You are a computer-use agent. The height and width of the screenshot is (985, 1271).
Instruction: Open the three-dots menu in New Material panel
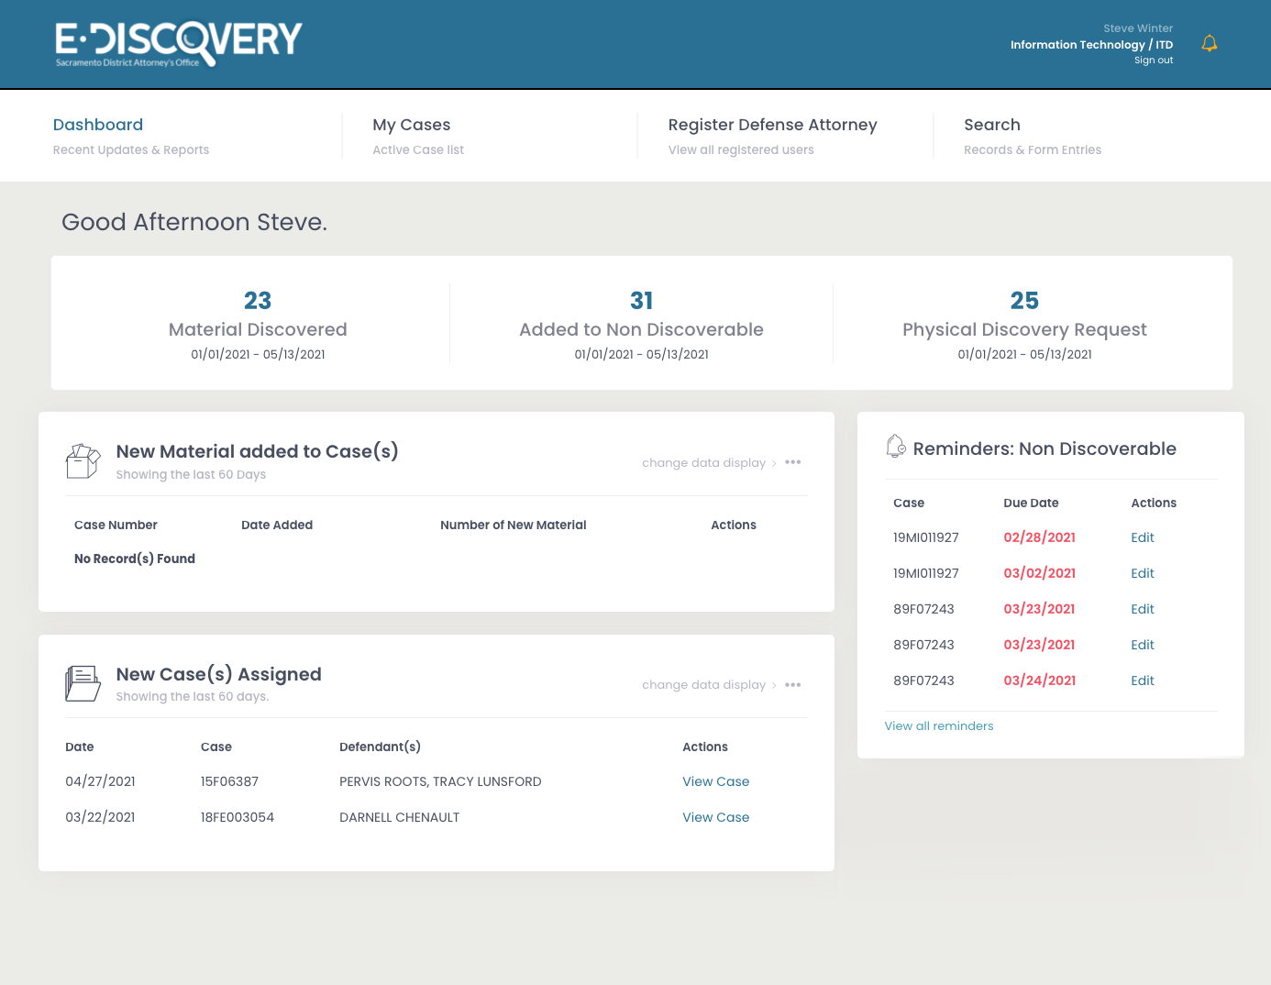click(x=793, y=462)
